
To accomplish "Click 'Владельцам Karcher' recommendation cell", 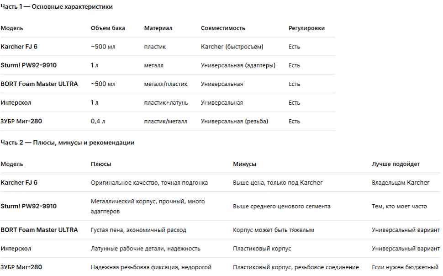I will 401,183.
